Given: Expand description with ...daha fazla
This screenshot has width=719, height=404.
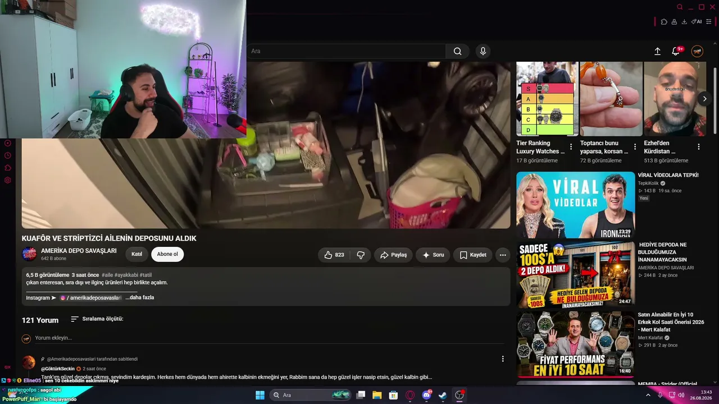Looking at the screenshot, I should 139,297.
